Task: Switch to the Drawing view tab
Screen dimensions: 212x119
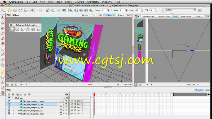Action: point(121,15)
